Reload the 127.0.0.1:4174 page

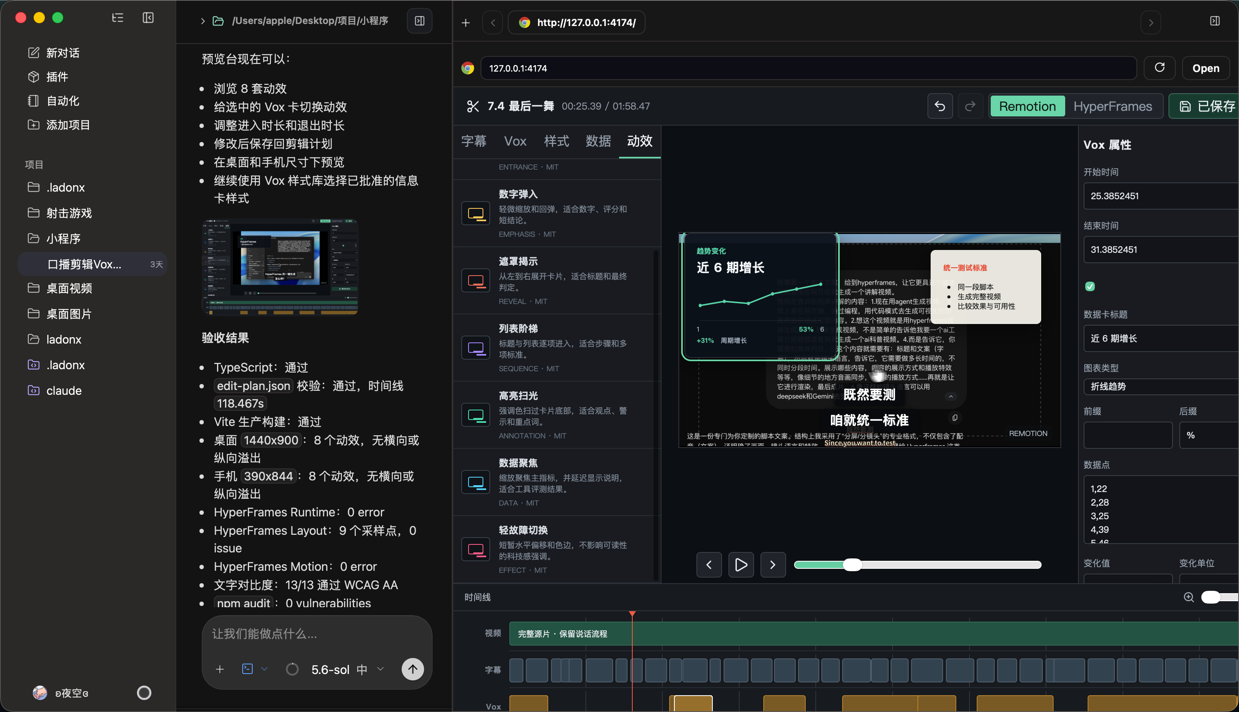[x=1159, y=68]
